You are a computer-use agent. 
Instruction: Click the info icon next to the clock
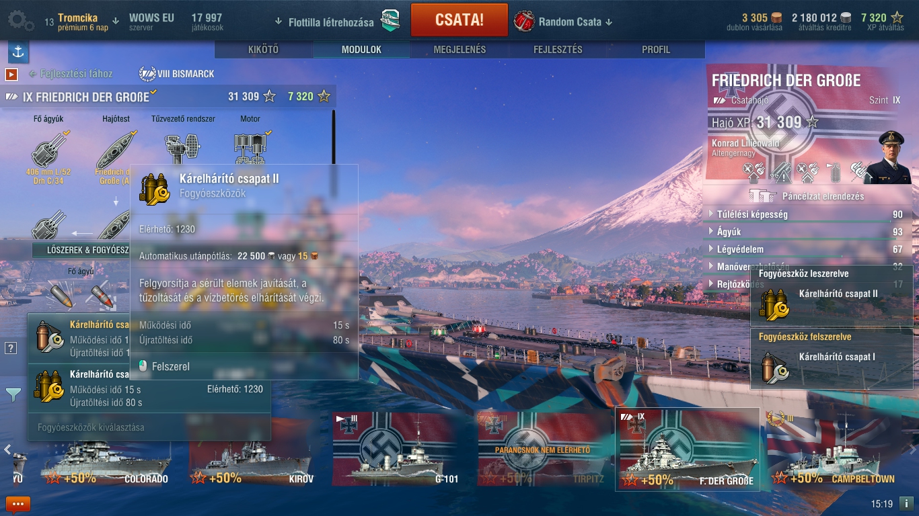(x=906, y=503)
